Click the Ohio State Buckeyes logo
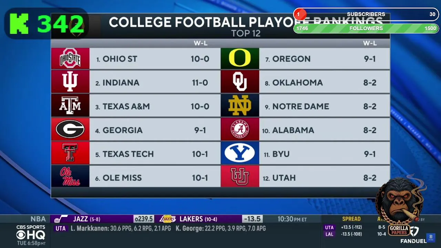This screenshot has width=441, height=248. pyautogui.click(x=70, y=59)
